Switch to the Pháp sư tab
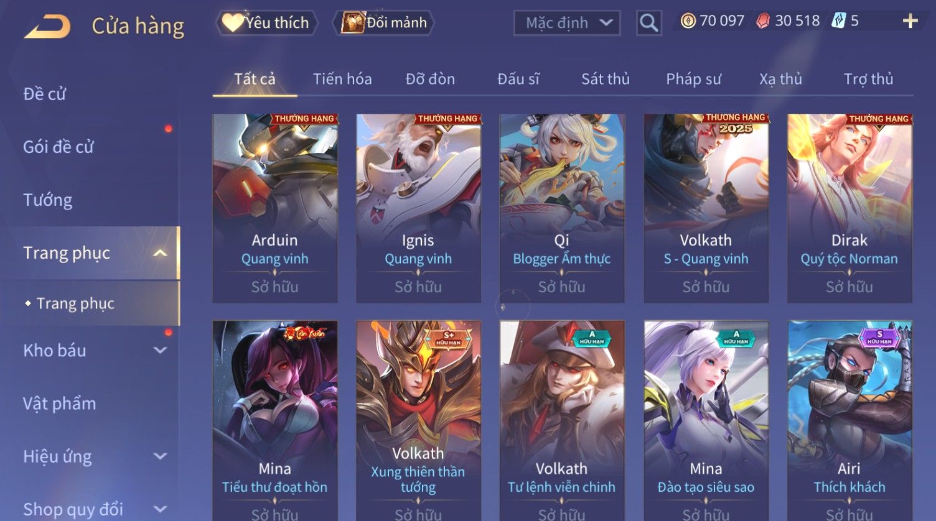The height and width of the screenshot is (521, 936). [693, 79]
